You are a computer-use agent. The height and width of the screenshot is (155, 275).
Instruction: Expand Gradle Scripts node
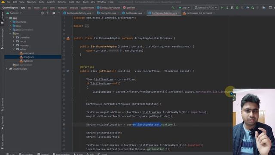click(x=7, y=69)
